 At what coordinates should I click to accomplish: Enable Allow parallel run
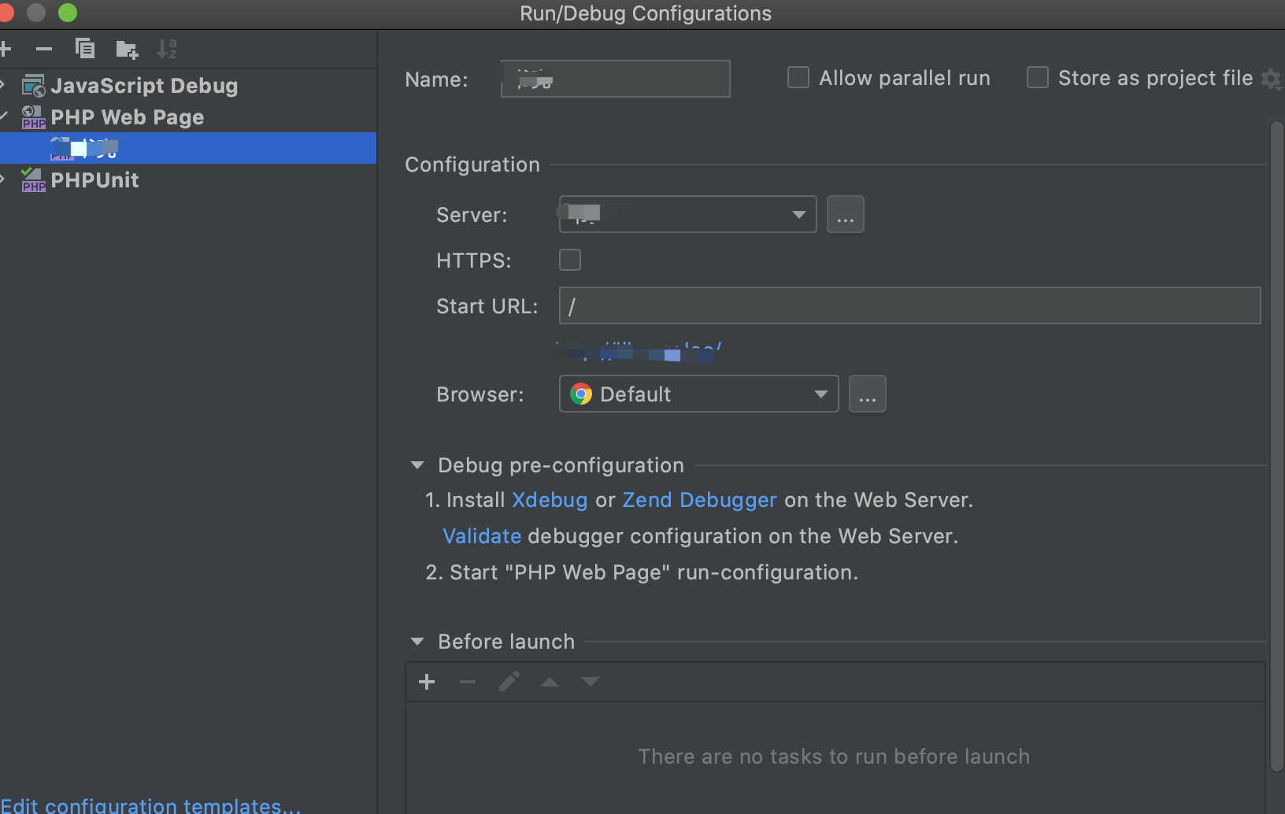pos(798,77)
